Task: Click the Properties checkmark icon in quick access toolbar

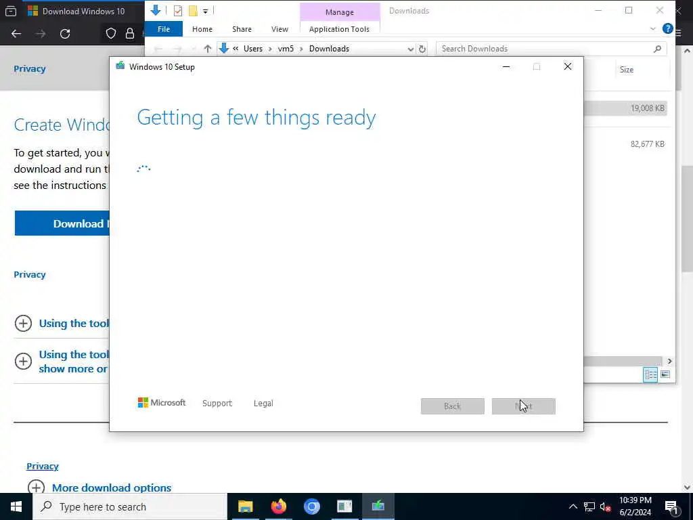Action: [x=178, y=11]
